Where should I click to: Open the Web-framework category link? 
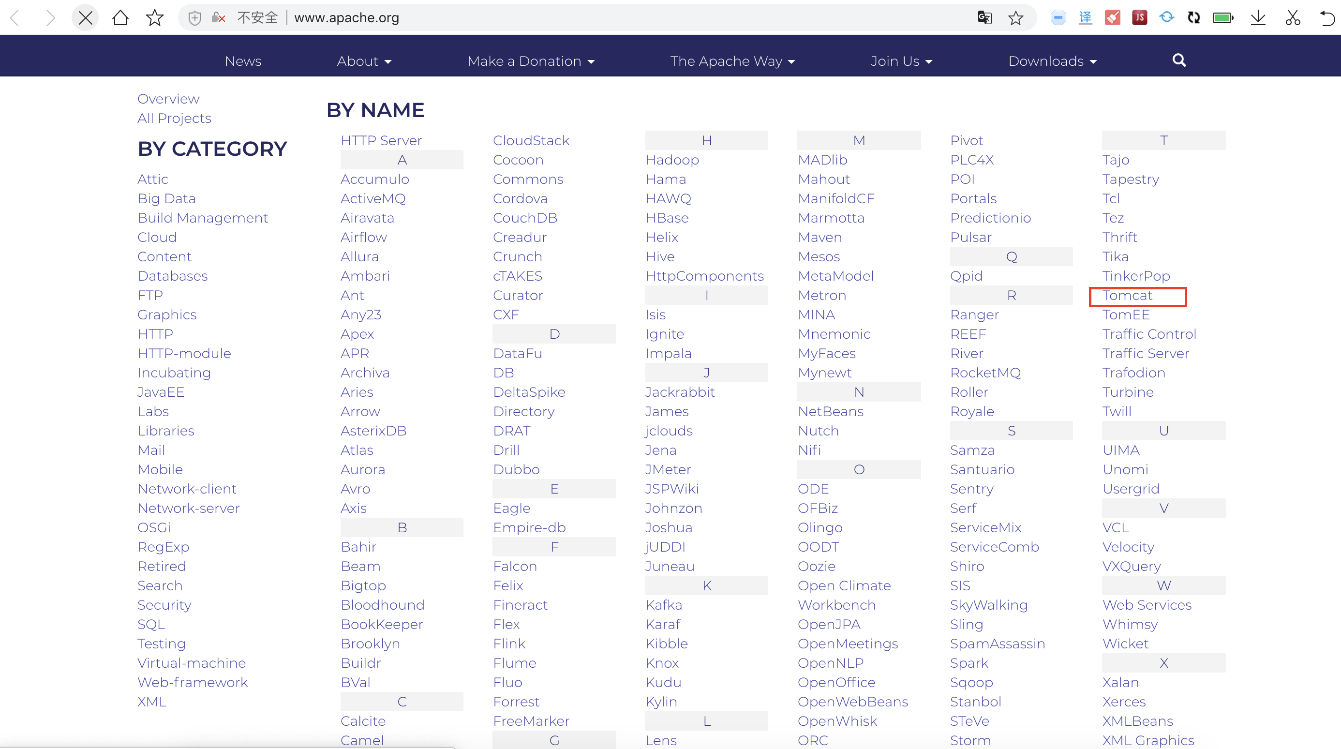pos(193,682)
